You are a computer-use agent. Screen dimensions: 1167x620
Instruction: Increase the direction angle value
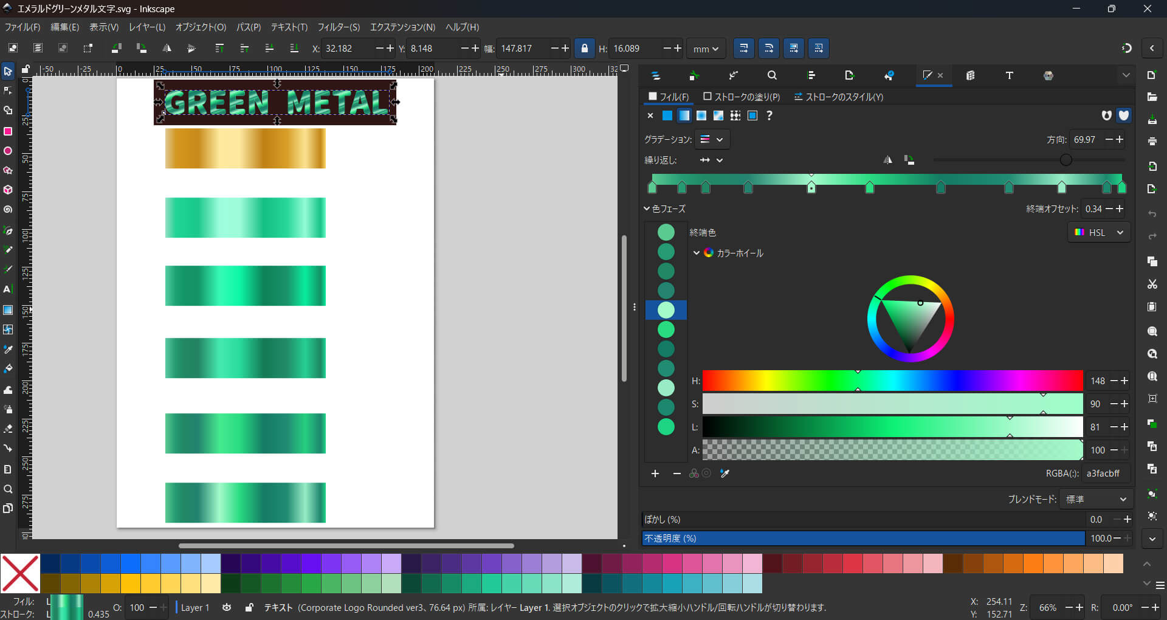pos(1120,139)
